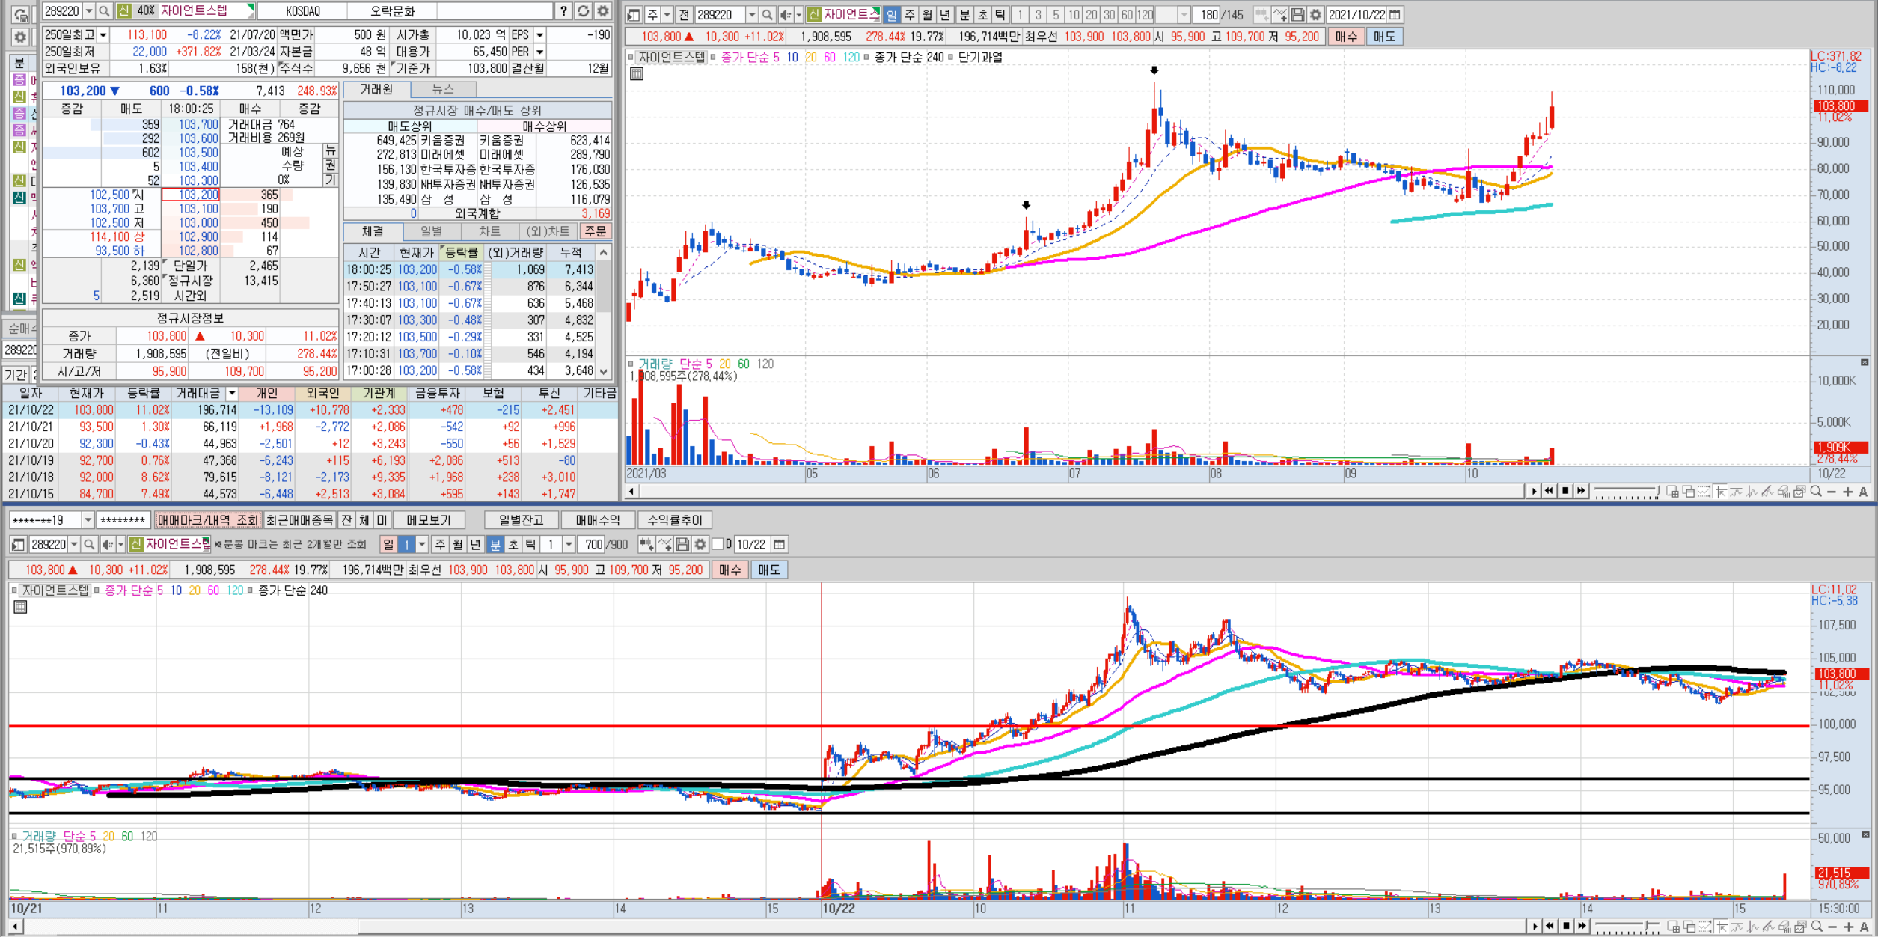Click the grid table icon under lower chart legend
This screenshot has height=937, width=1878.
pyautogui.click(x=20, y=607)
